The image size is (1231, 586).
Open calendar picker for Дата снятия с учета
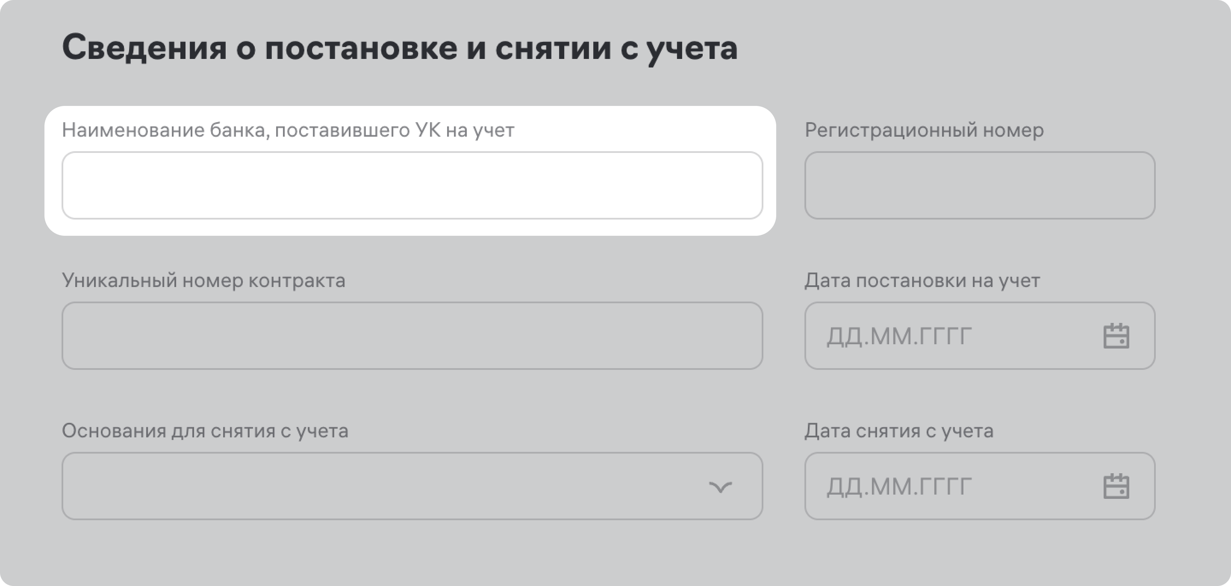[1116, 486]
